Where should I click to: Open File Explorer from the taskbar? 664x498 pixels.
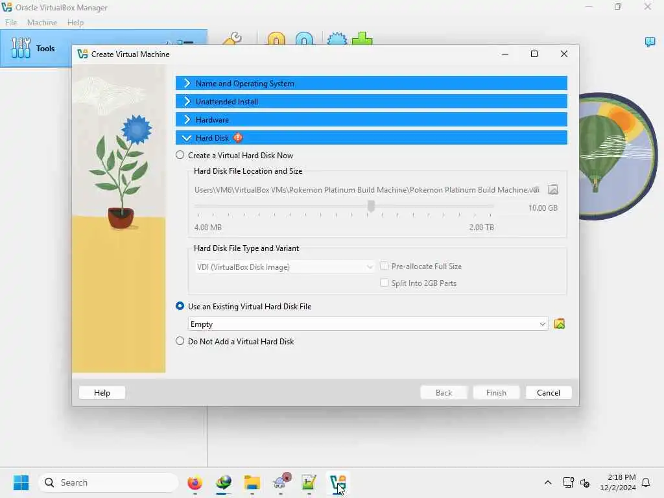(x=252, y=482)
